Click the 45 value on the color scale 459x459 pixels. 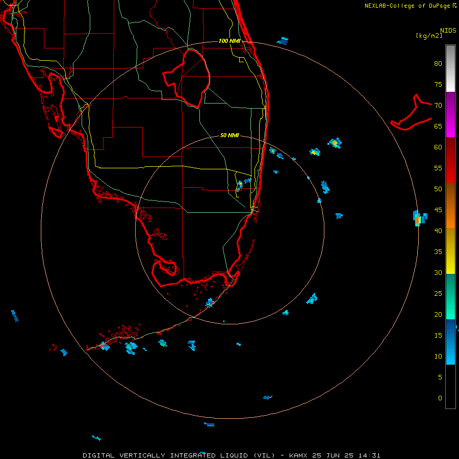coord(438,210)
